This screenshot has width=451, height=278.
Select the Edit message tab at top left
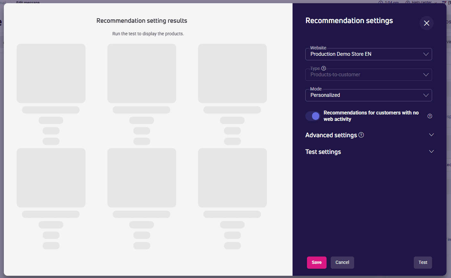point(28,3)
